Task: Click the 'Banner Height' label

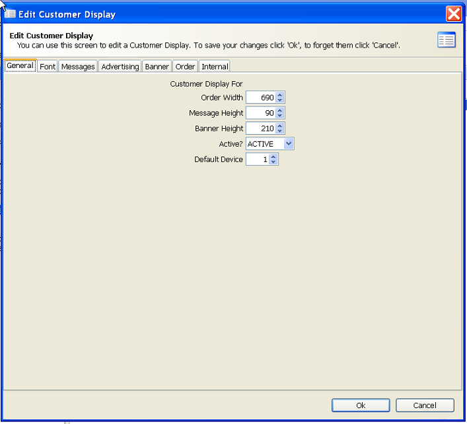Action: 219,129
